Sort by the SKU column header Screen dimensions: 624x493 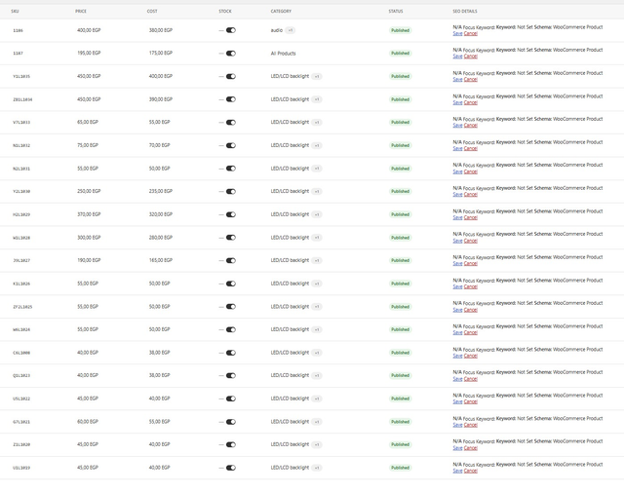16,11
